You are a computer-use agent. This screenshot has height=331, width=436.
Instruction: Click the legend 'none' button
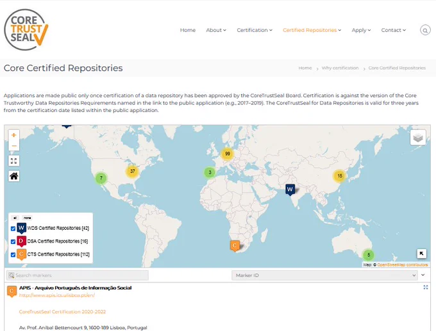[x=27, y=218]
